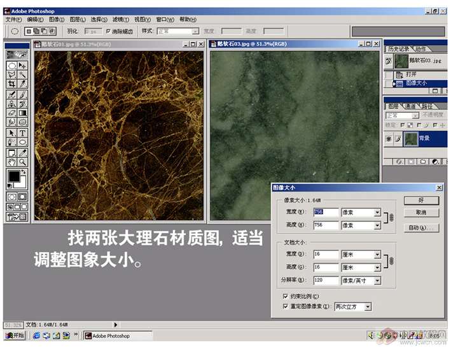
Task: Toggle history brush source beside snapshot thumbnail
Action: [x=389, y=61]
